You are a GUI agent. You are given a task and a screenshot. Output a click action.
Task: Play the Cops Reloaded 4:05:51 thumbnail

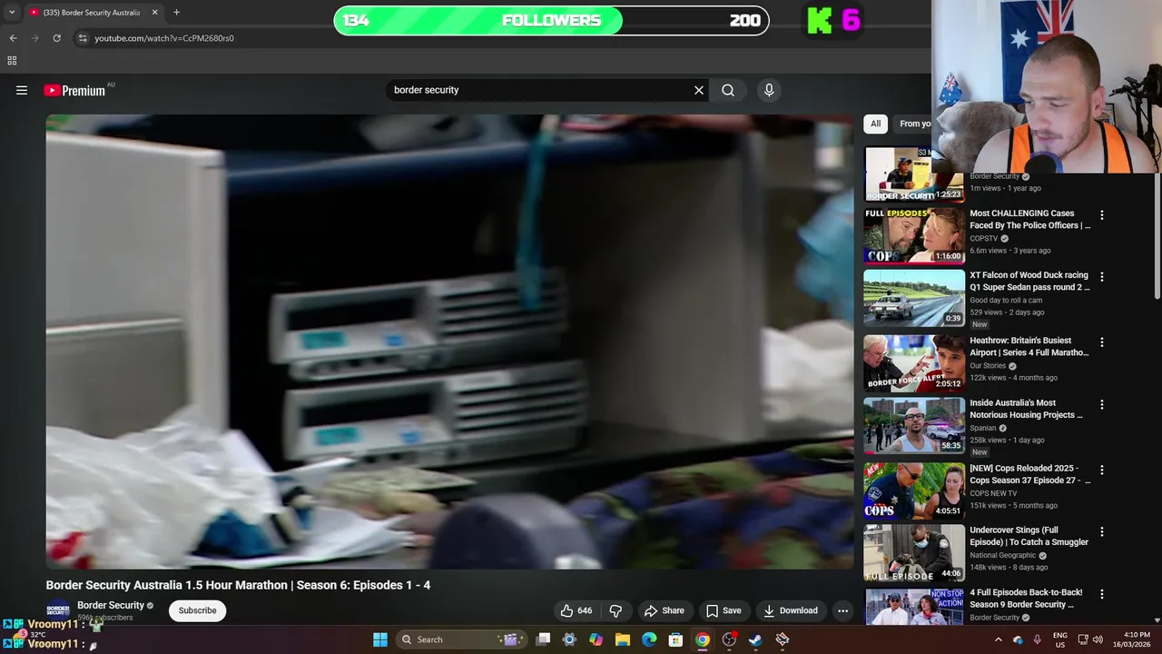coord(914,490)
